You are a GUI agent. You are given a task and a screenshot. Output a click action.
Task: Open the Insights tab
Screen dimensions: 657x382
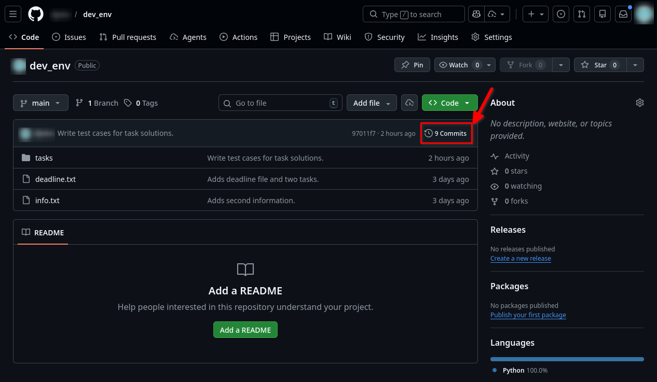point(438,37)
